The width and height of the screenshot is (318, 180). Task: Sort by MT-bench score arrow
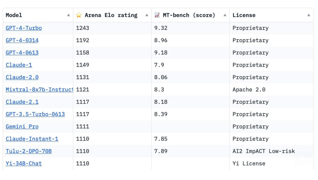pos(225,15)
